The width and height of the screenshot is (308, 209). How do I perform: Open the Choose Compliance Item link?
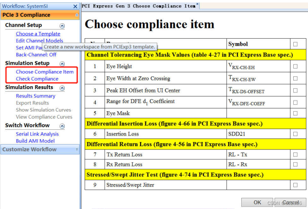coord(45,72)
